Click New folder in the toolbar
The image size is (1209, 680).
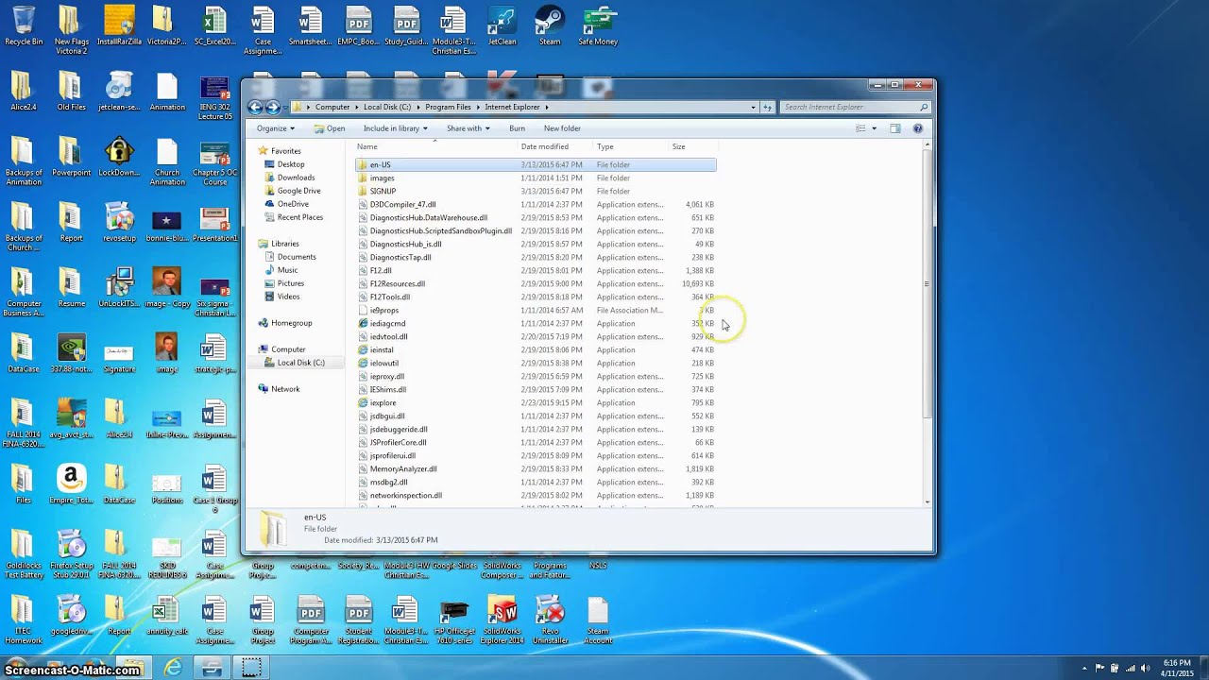562,128
